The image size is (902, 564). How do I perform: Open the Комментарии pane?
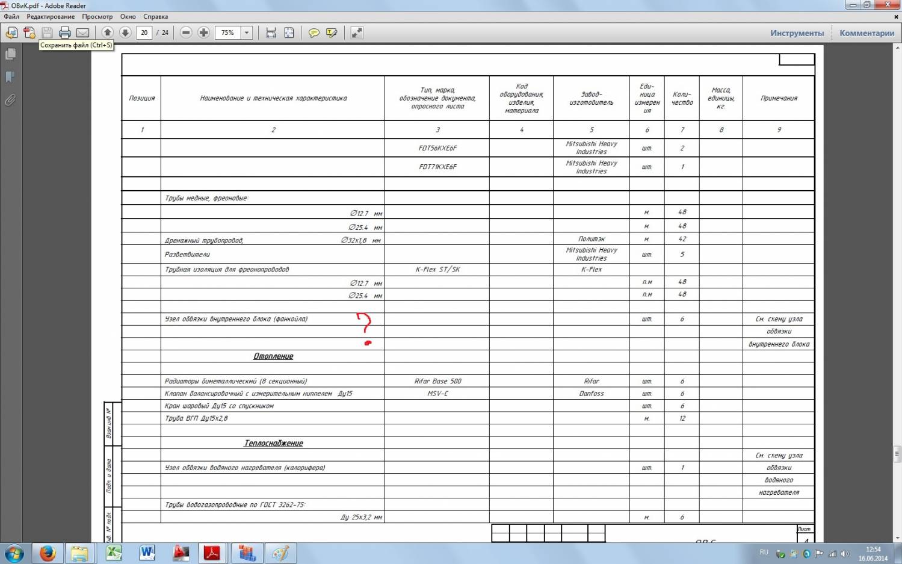(x=866, y=33)
